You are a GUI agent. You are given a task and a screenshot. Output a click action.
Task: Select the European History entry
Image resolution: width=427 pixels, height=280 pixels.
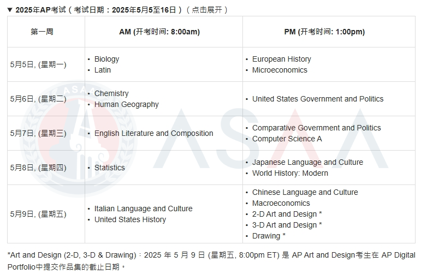tap(282, 59)
